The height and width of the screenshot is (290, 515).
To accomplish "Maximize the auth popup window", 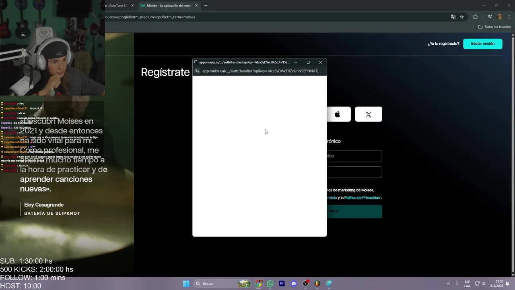I will point(308,62).
